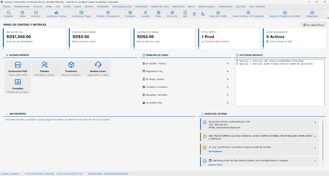The height and width of the screenshot is (176, 329).
Task: Open the Otras Consultas menu
Action: pos(257,6)
